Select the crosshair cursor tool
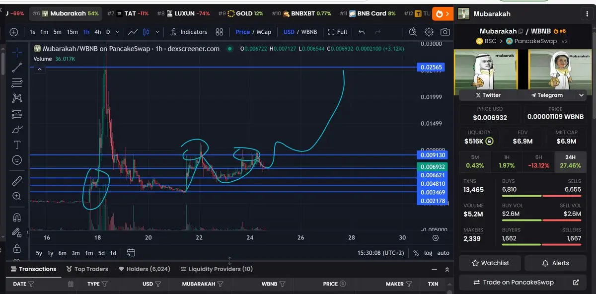 pos(17,52)
